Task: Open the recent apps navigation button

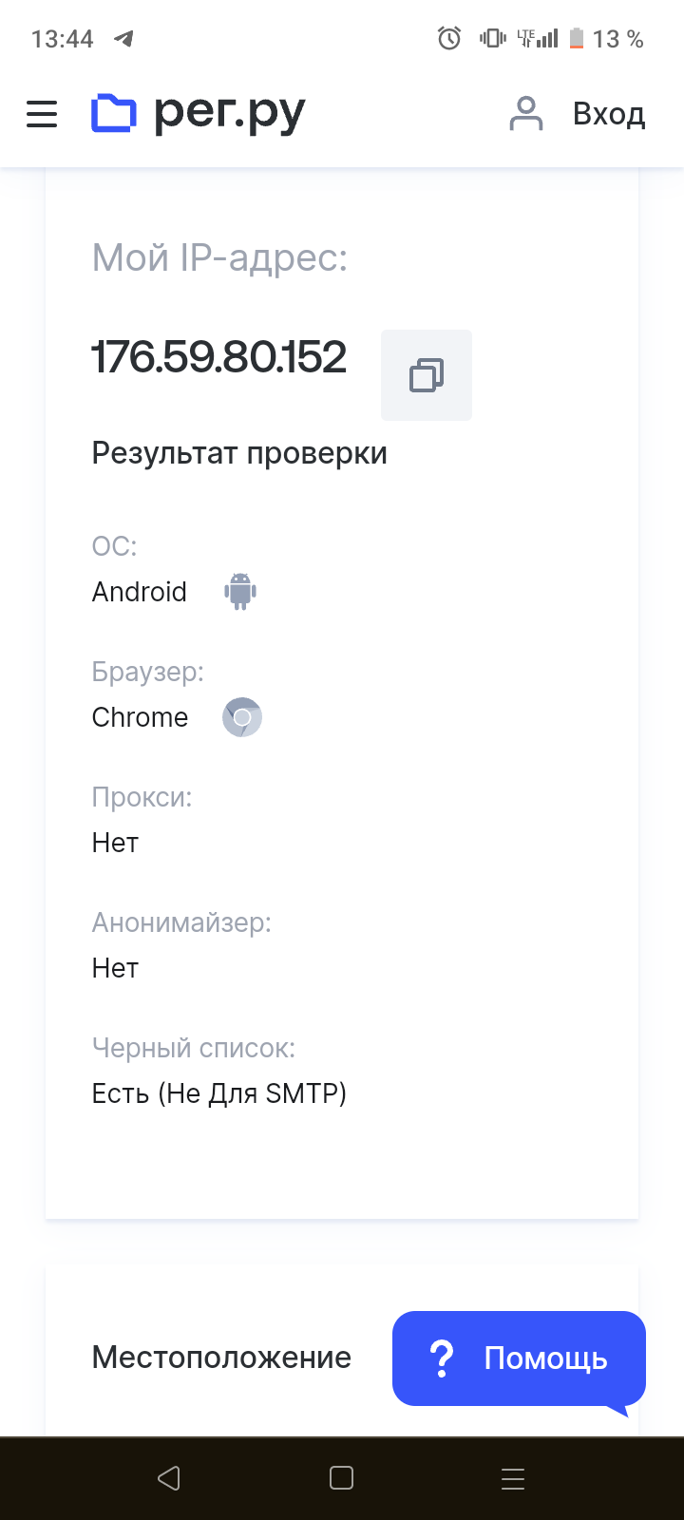Action: pyautogui.click(x=513, y=1478)
